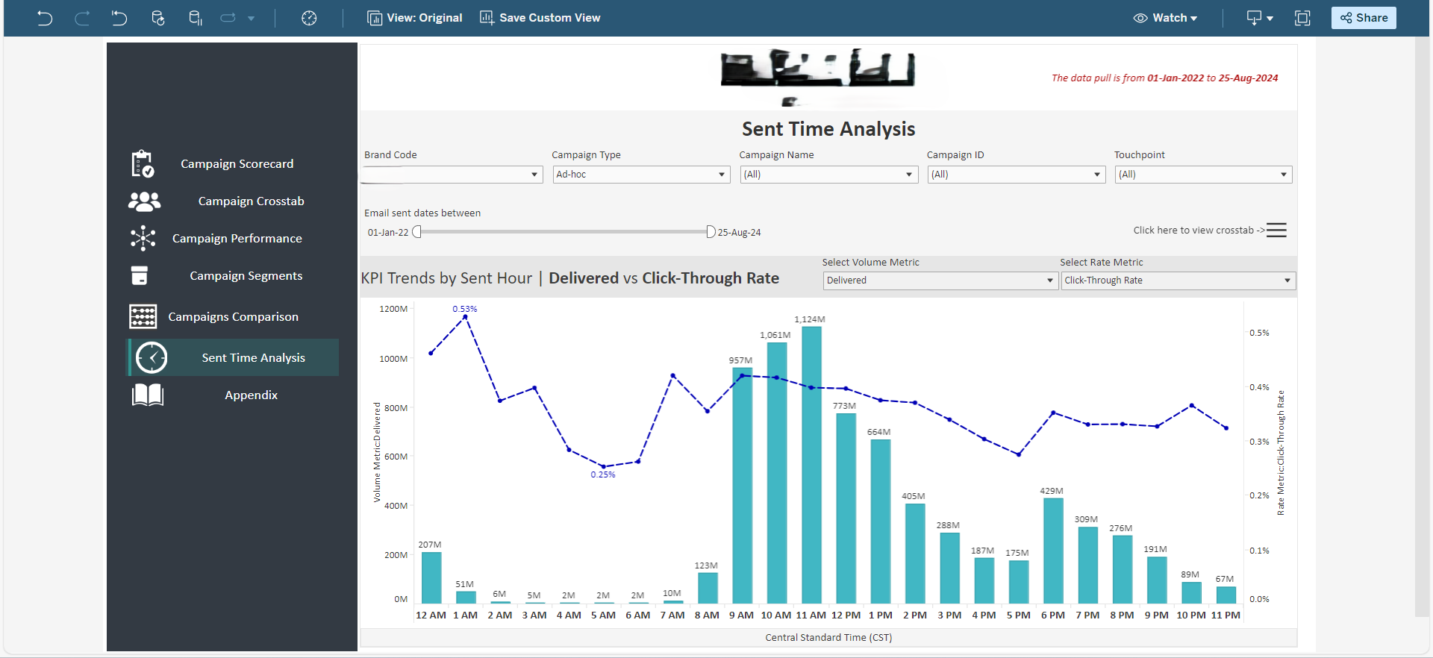
Task: Open the Data Guide icon
Action: pyautogui.click(x=309, y=18)
